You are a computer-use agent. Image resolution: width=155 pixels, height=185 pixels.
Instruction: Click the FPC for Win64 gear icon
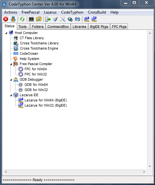point(21,69)
